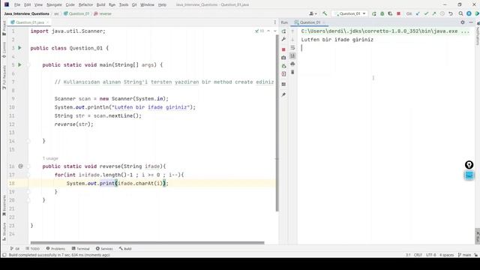Click the run gutter arrow beside class Question_01

(20, 48)
